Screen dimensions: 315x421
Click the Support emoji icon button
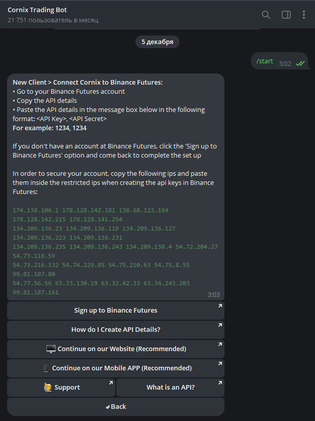pyautogui.click(x=49, y=388)
